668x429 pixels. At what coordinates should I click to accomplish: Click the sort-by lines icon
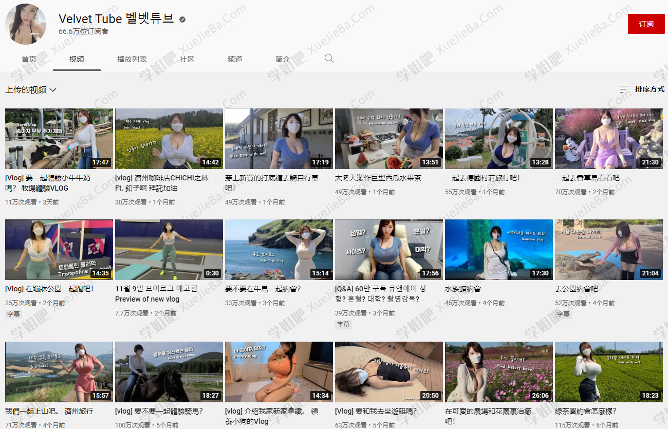pyautogui.click(x=624, y=89)
